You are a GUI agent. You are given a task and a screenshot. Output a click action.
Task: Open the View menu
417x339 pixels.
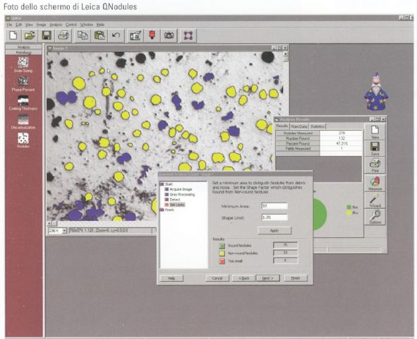[29, 25]
